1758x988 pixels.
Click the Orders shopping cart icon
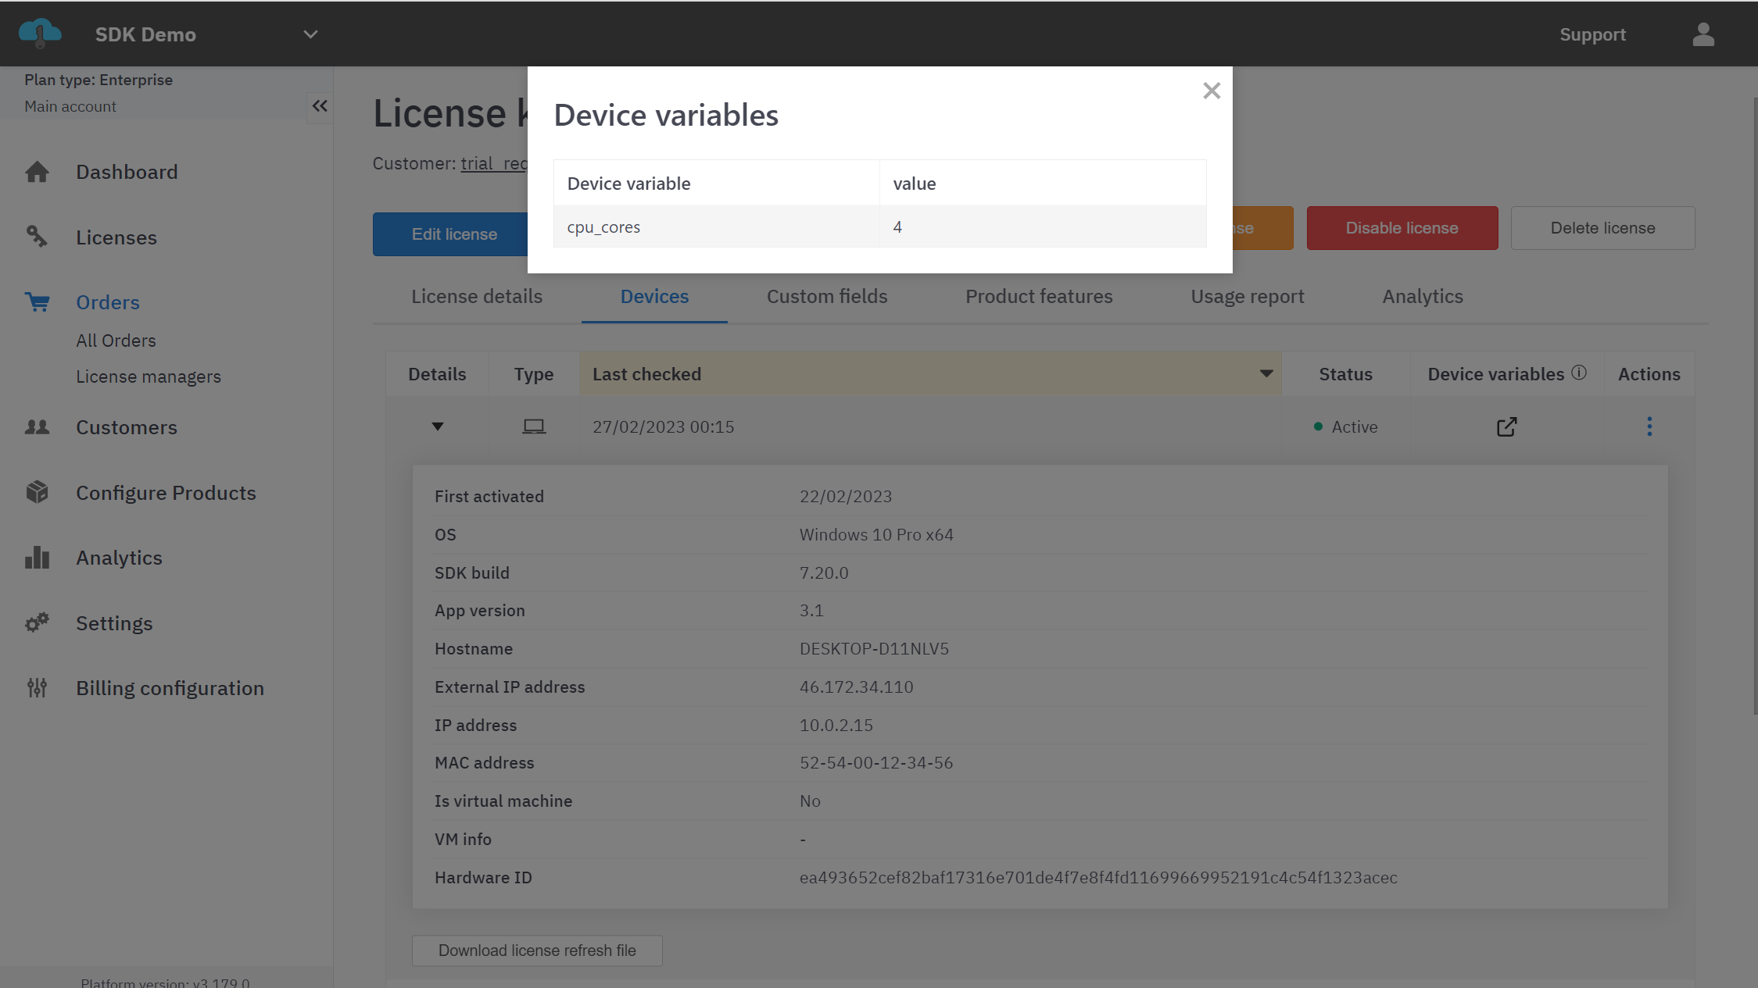tap(37, 302)
